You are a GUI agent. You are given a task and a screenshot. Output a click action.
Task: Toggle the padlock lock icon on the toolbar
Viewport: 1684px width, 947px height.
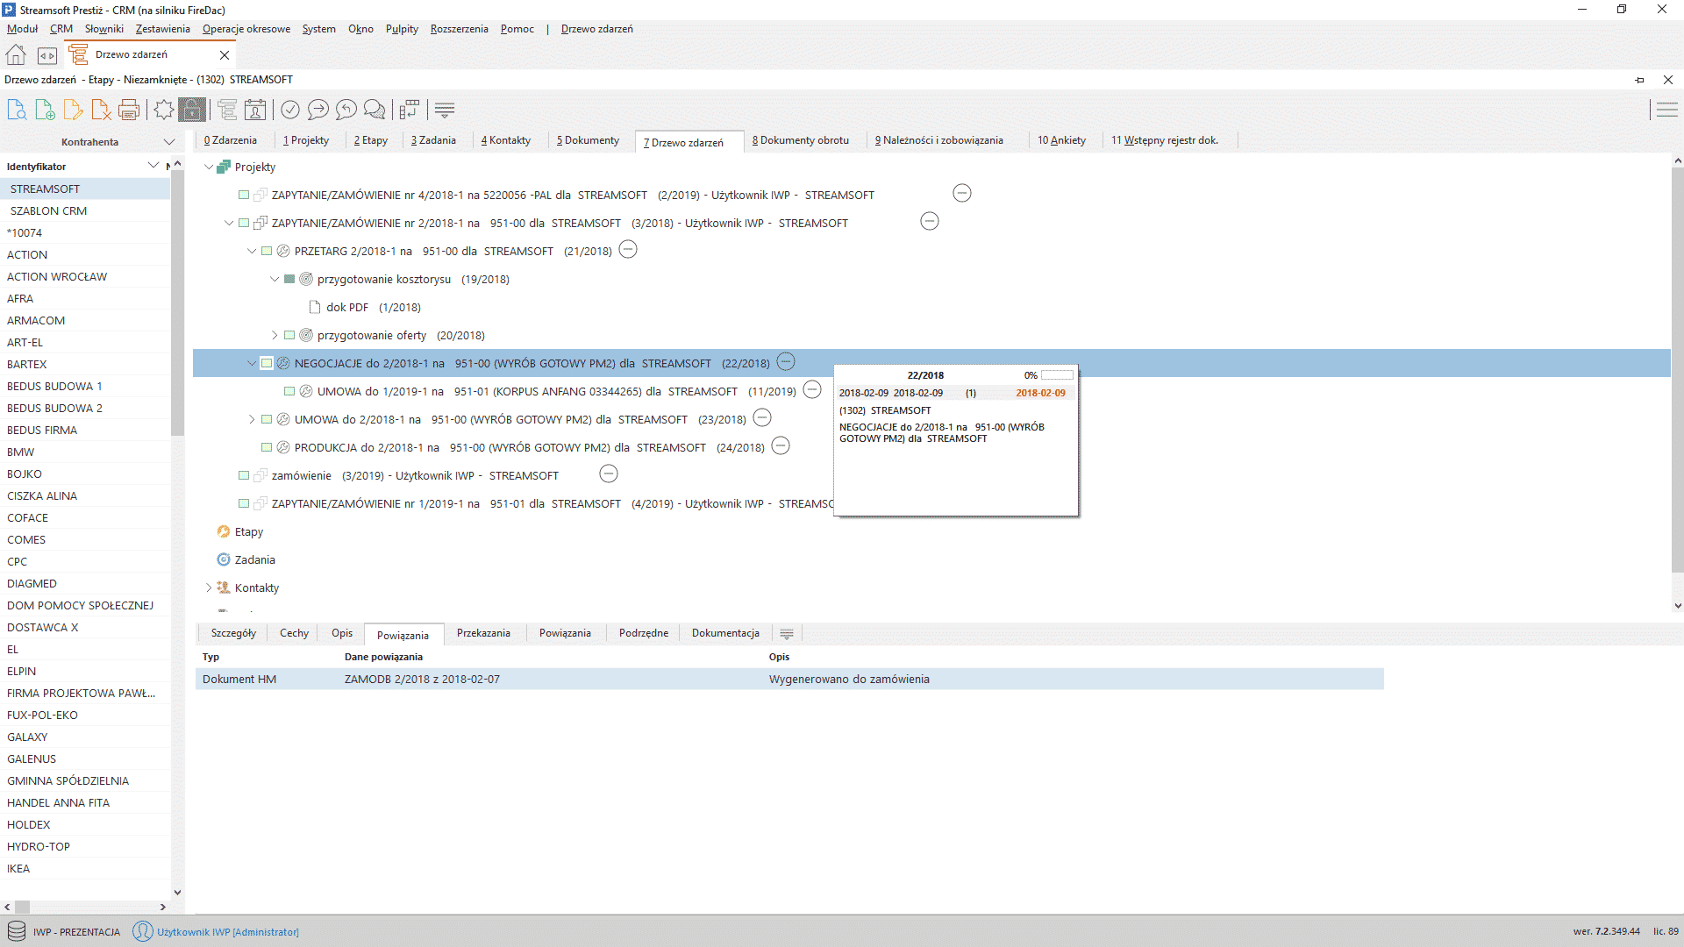point(192,110)
